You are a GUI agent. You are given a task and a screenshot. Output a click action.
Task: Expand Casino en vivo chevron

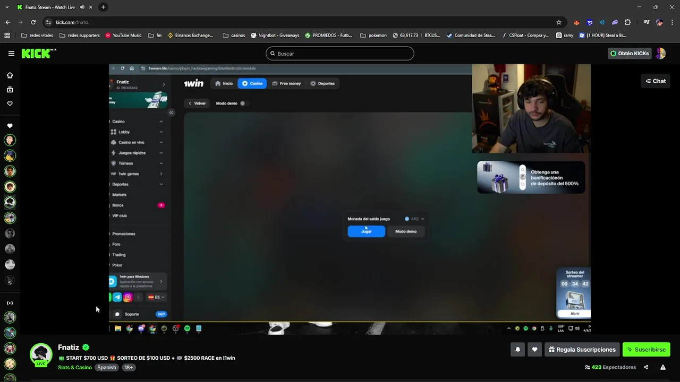click(x=161, y=142)
